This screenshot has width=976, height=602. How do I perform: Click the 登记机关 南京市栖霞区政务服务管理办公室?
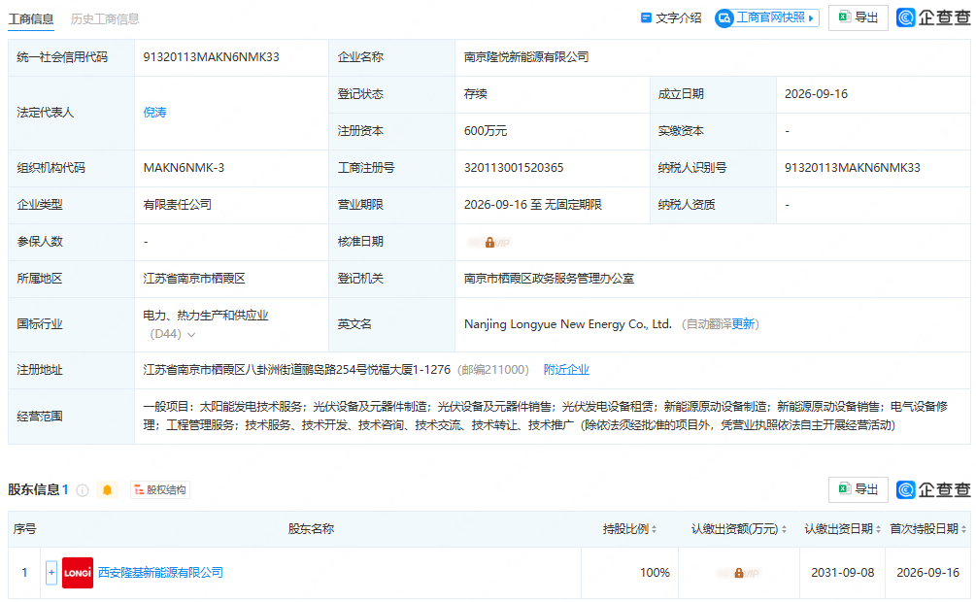[x=549, y=279]
